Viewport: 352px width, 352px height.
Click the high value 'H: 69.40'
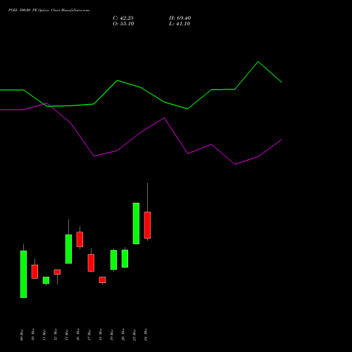coord(180,18)
